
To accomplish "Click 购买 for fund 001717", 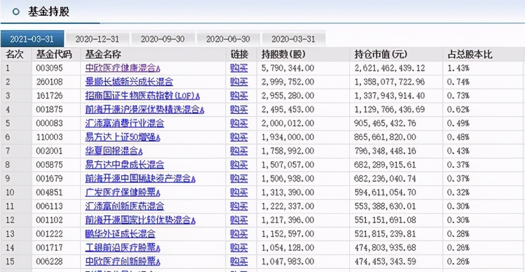I will coord(239,248).
